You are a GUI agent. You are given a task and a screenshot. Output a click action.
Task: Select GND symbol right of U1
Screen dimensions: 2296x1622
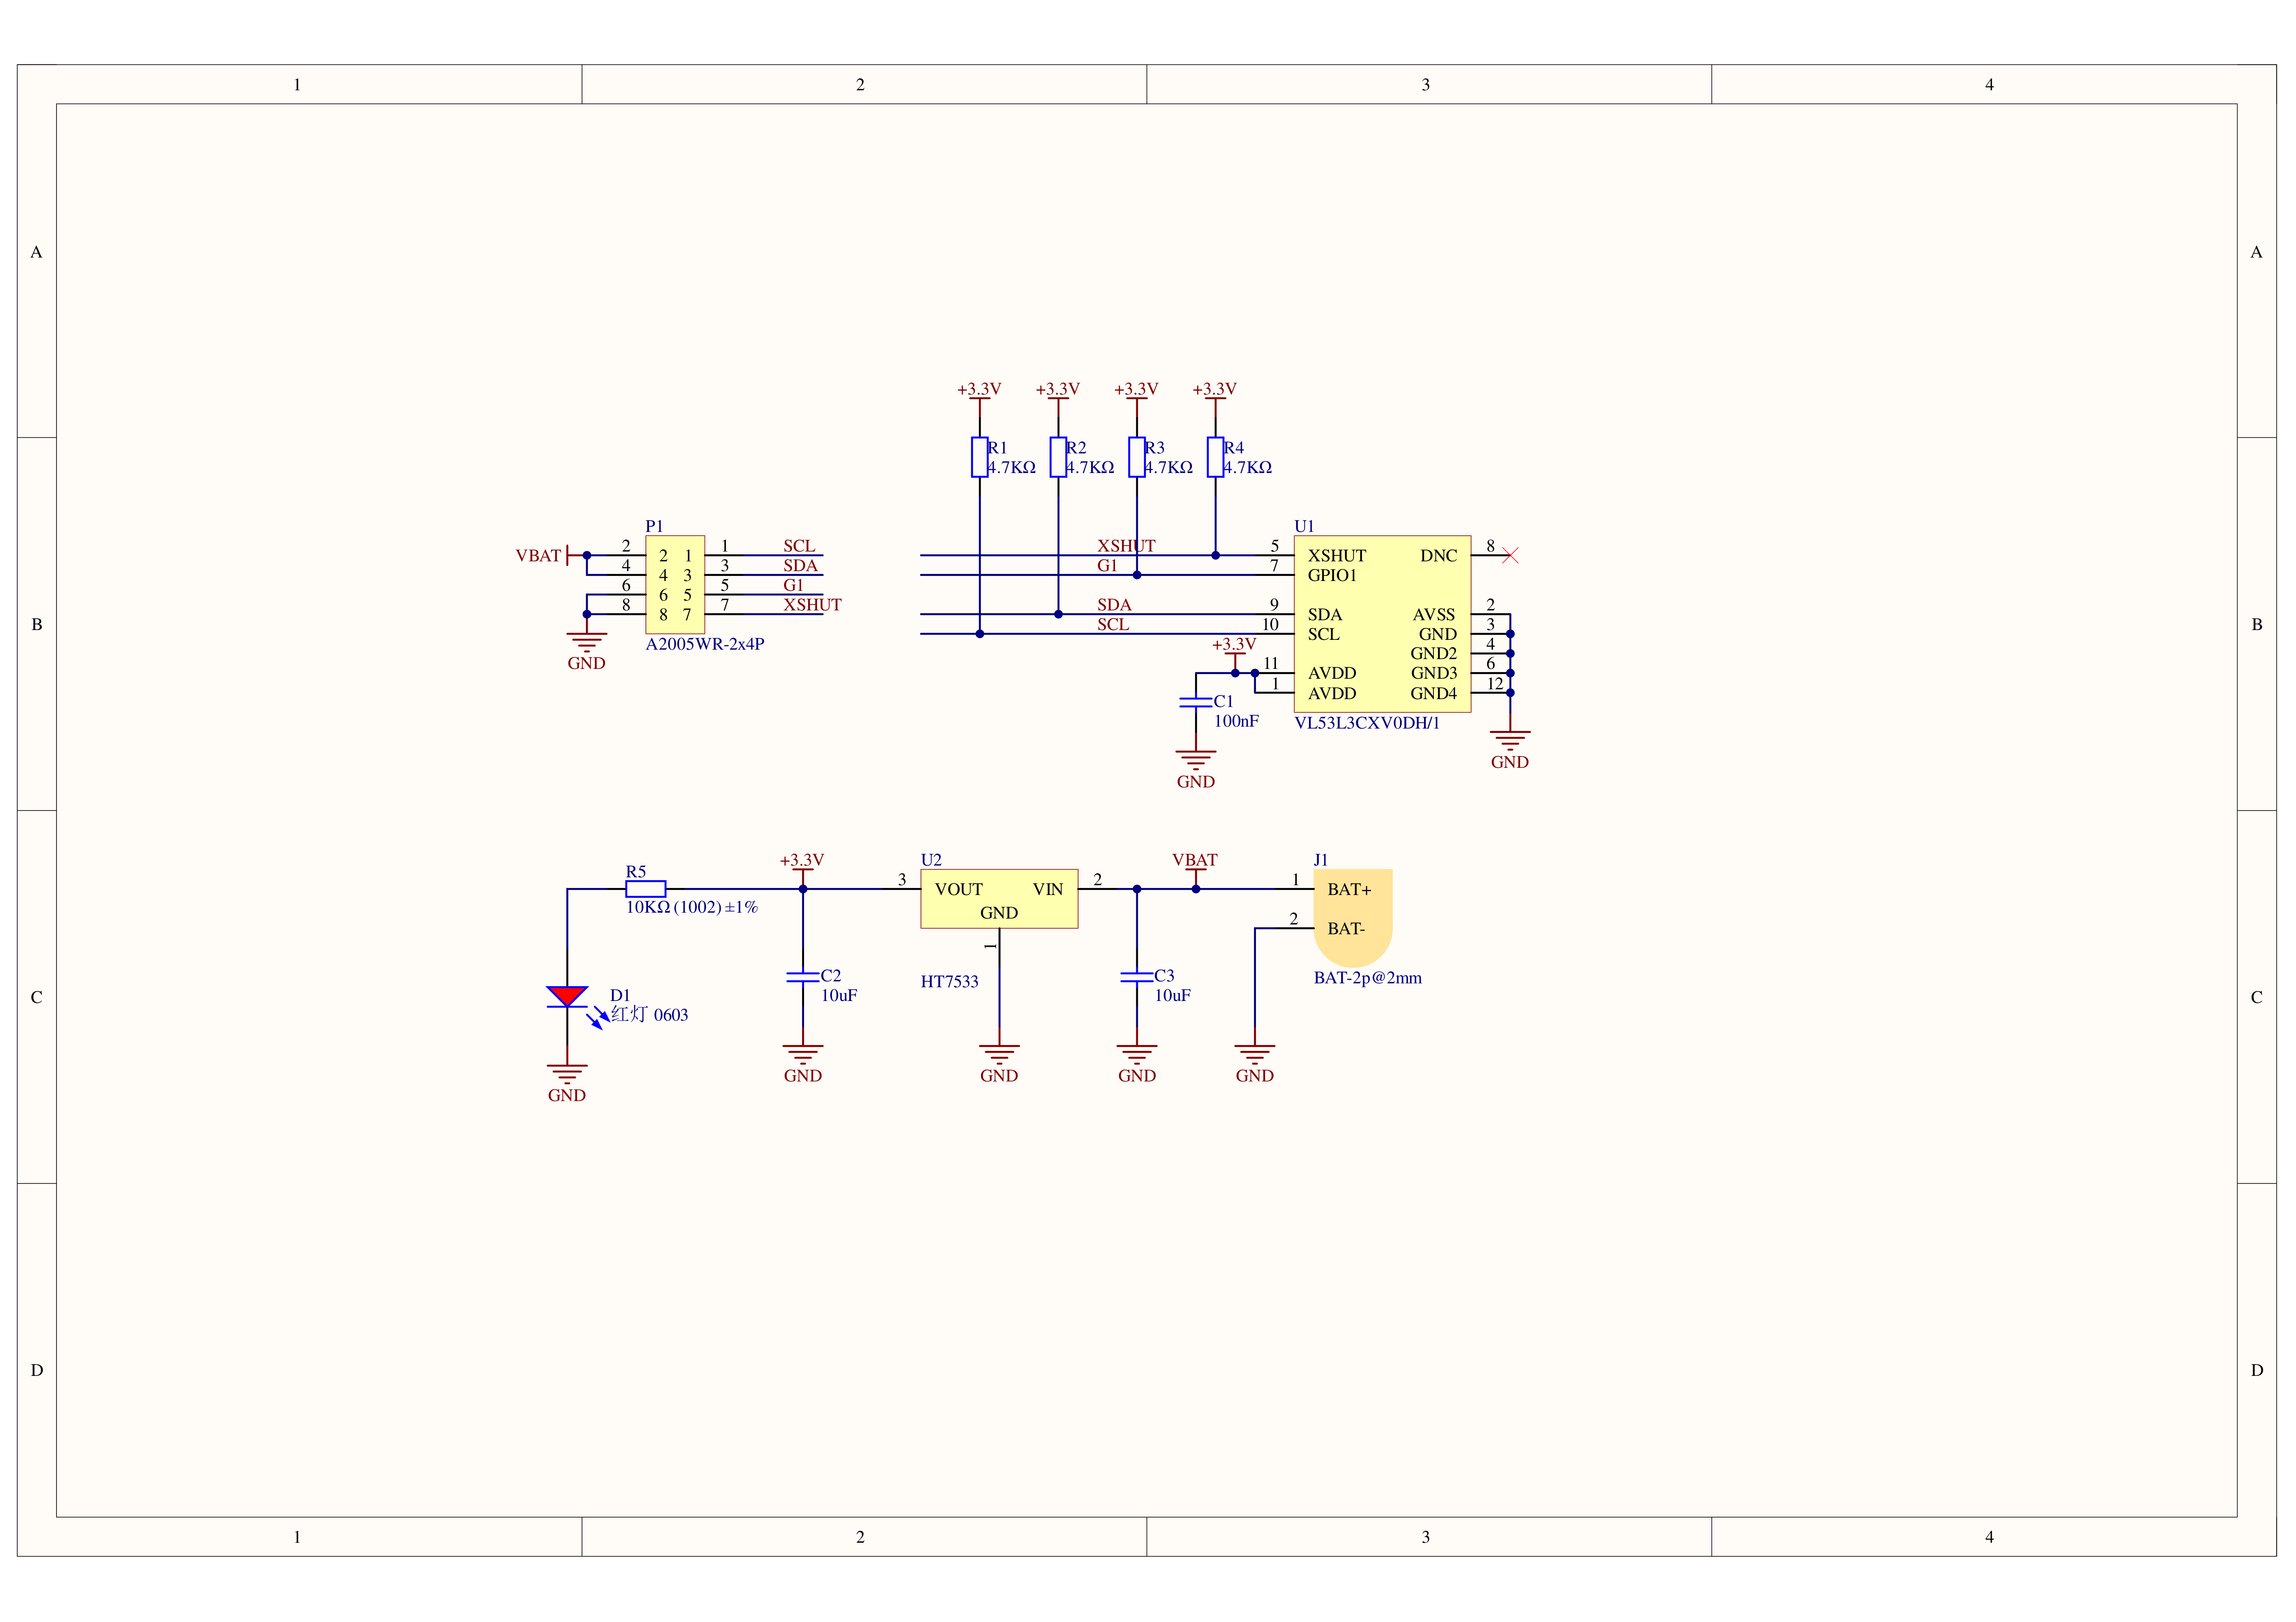(x=1510, y=741)
